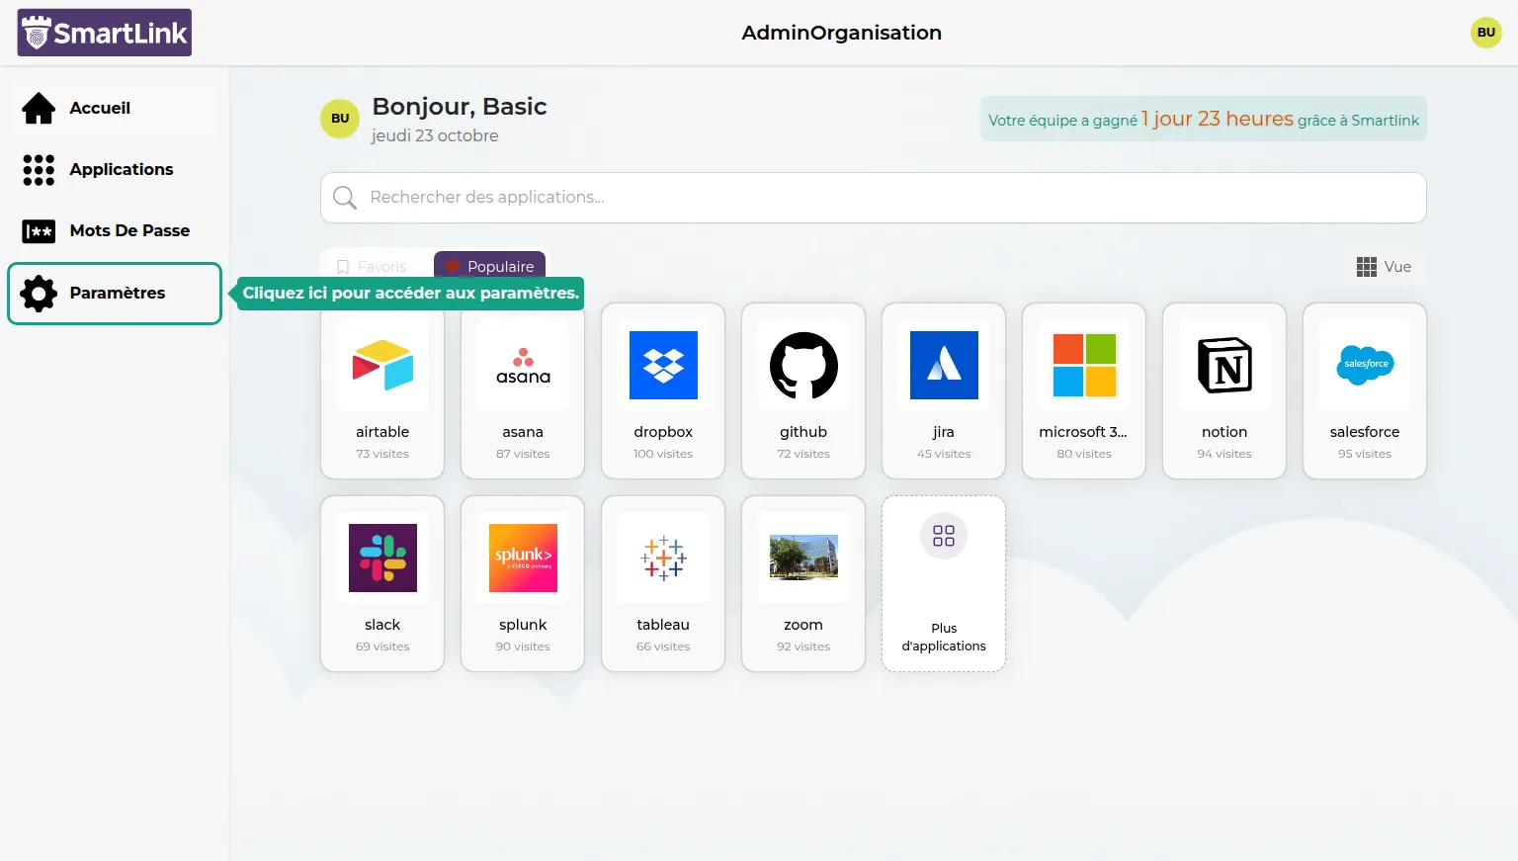Open the BU user menu in header
This screenshot has height=861, width=1518.
pyautogui.click(x=1485, y=33)
